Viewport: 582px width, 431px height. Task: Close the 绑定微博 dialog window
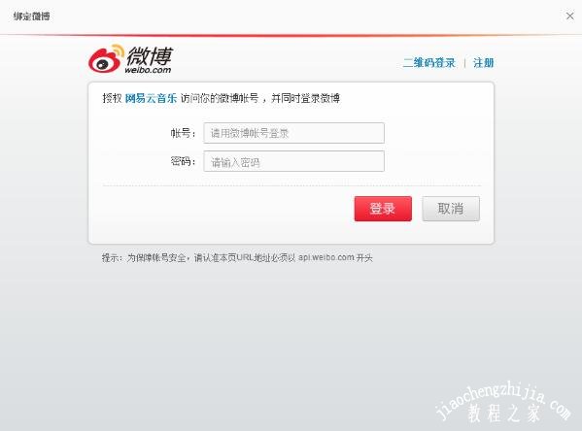pos(569,16)
